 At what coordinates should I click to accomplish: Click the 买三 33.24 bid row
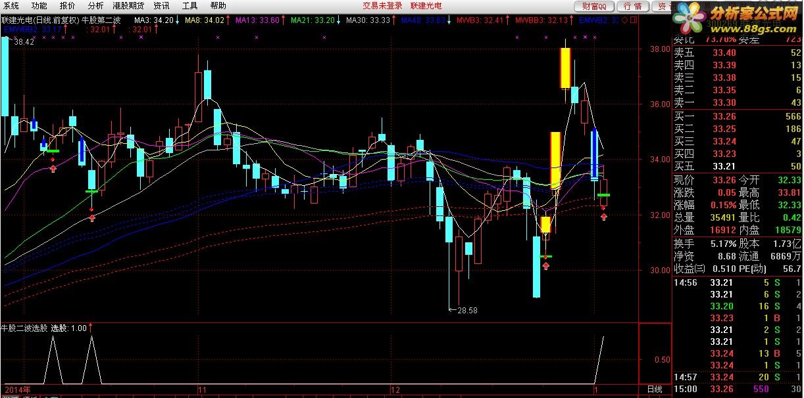click(738, 141)
